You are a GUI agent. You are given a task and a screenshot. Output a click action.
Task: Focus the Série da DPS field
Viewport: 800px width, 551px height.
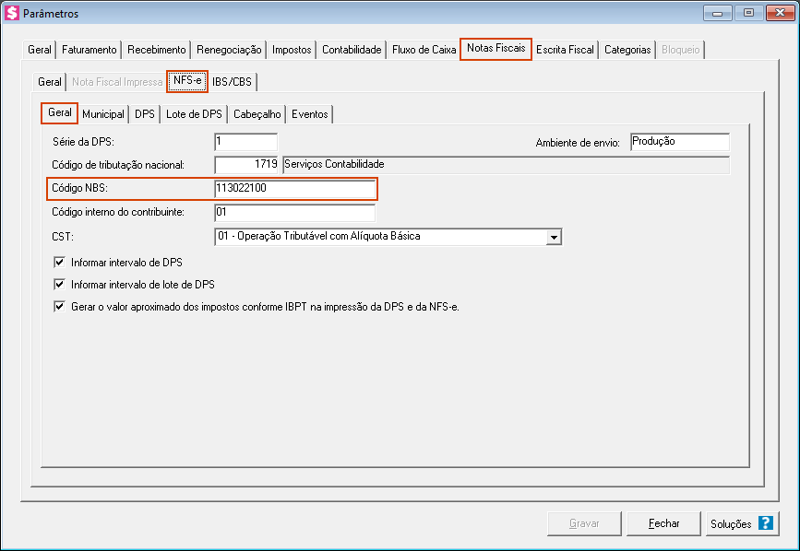245,142
